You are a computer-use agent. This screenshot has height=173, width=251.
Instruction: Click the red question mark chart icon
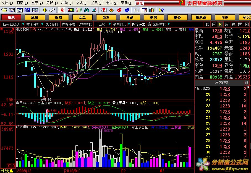point(104,10)
